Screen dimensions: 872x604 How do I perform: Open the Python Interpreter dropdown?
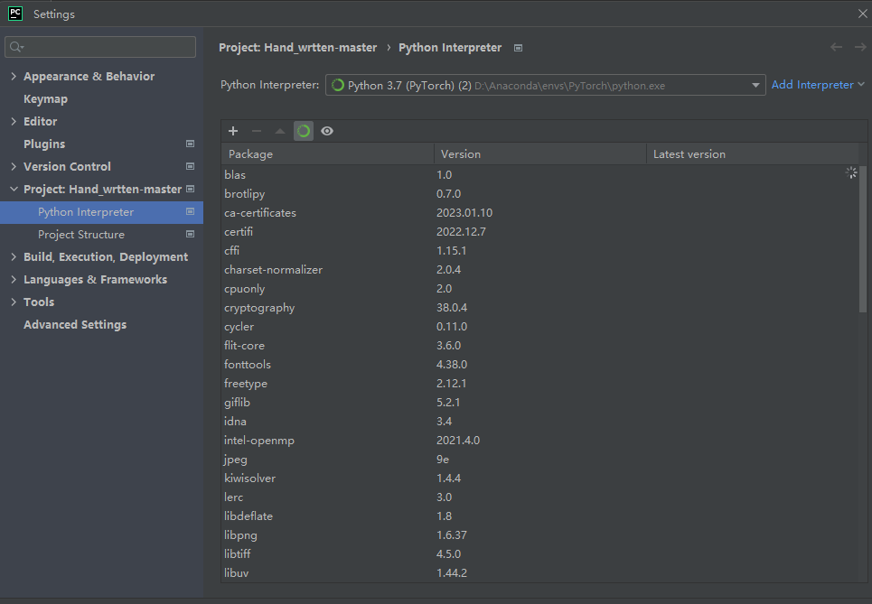pos(757,84)
